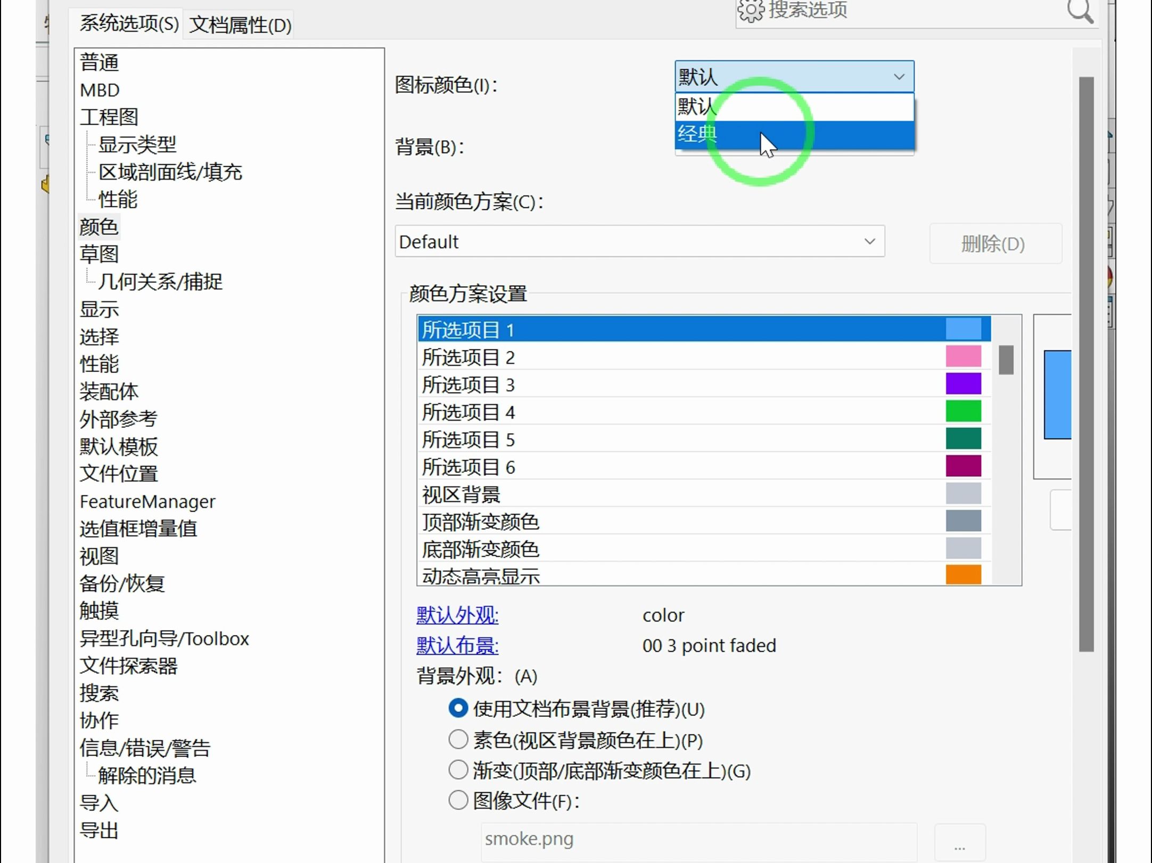Open the 默认外观 link

pyautogui.click(x=457, y=615)
